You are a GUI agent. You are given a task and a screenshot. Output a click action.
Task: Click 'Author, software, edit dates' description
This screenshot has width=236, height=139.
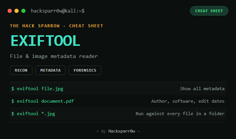188,101
